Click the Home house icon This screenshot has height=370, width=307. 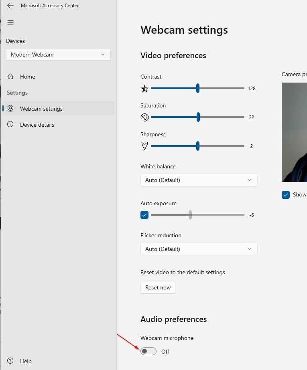tap(10, 77)
